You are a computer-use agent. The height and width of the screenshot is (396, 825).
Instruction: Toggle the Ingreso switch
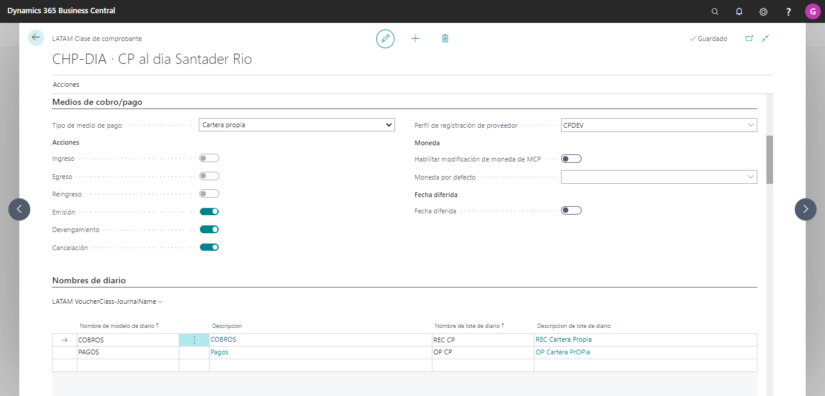tap(210, 158)
